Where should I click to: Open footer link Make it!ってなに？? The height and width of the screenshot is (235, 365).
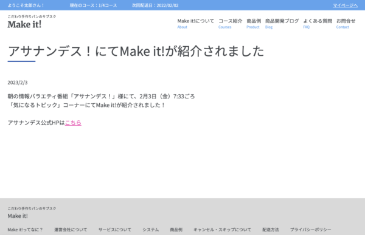click(25, 230)
